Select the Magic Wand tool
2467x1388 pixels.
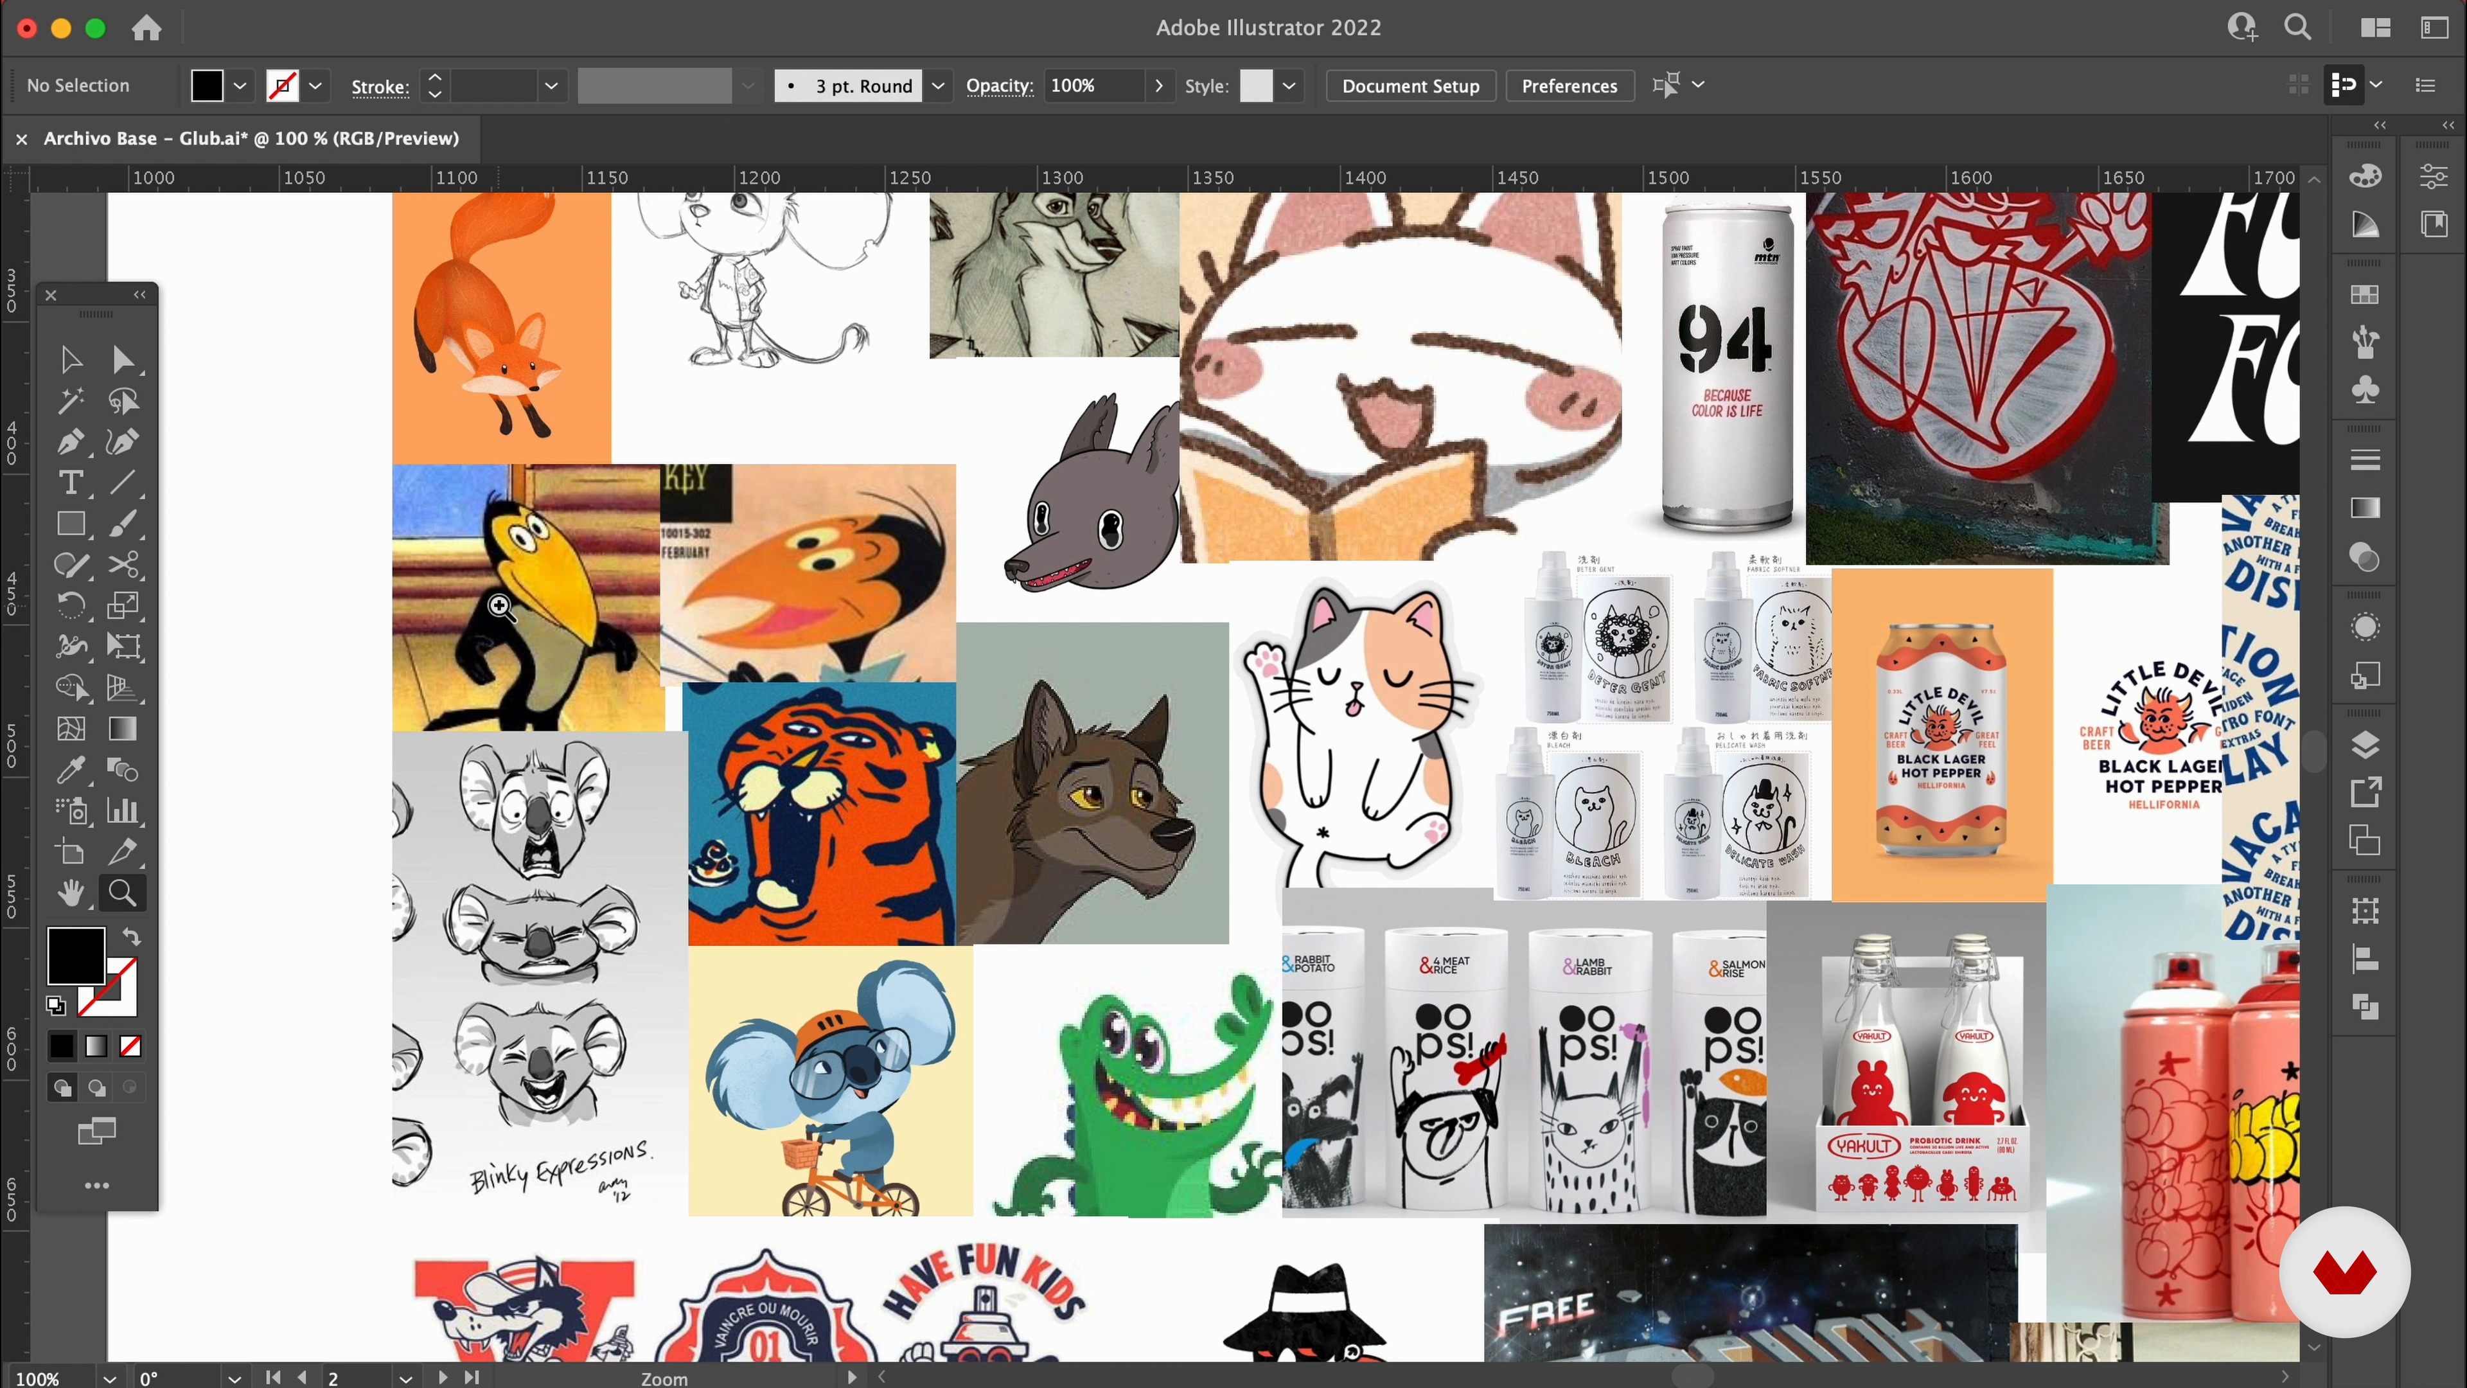[x=71, y=402]
